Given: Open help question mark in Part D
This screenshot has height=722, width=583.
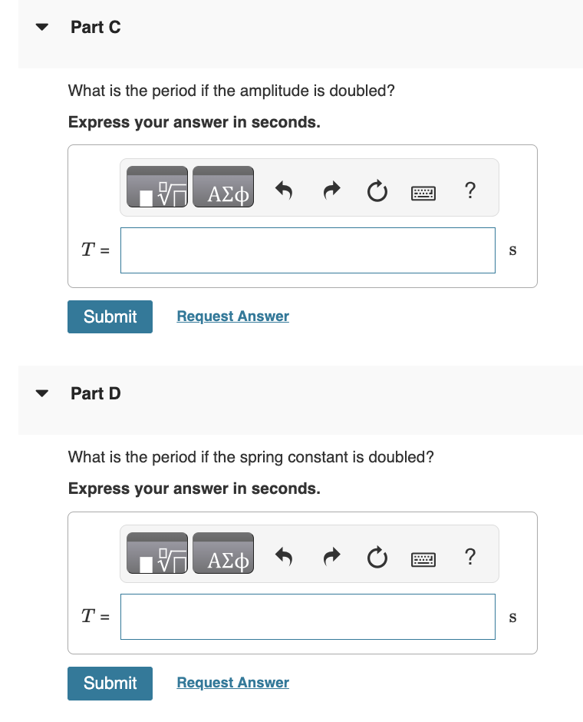Looking at the screenshot, I should coord(470,557).
